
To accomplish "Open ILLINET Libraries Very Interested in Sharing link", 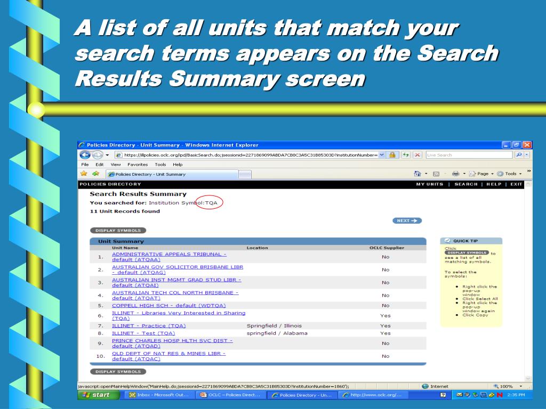I will click(x=179, y=315).
